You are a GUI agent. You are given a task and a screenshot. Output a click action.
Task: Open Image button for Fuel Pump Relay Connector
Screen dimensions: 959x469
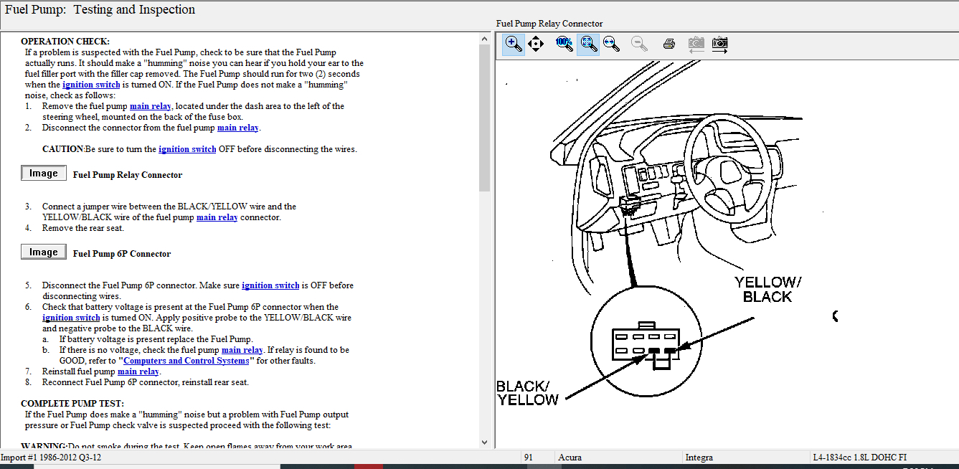click(x=44, y=174)
